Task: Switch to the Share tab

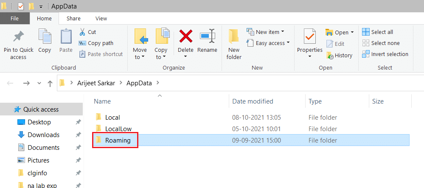Action: click(x=73, y=18)
